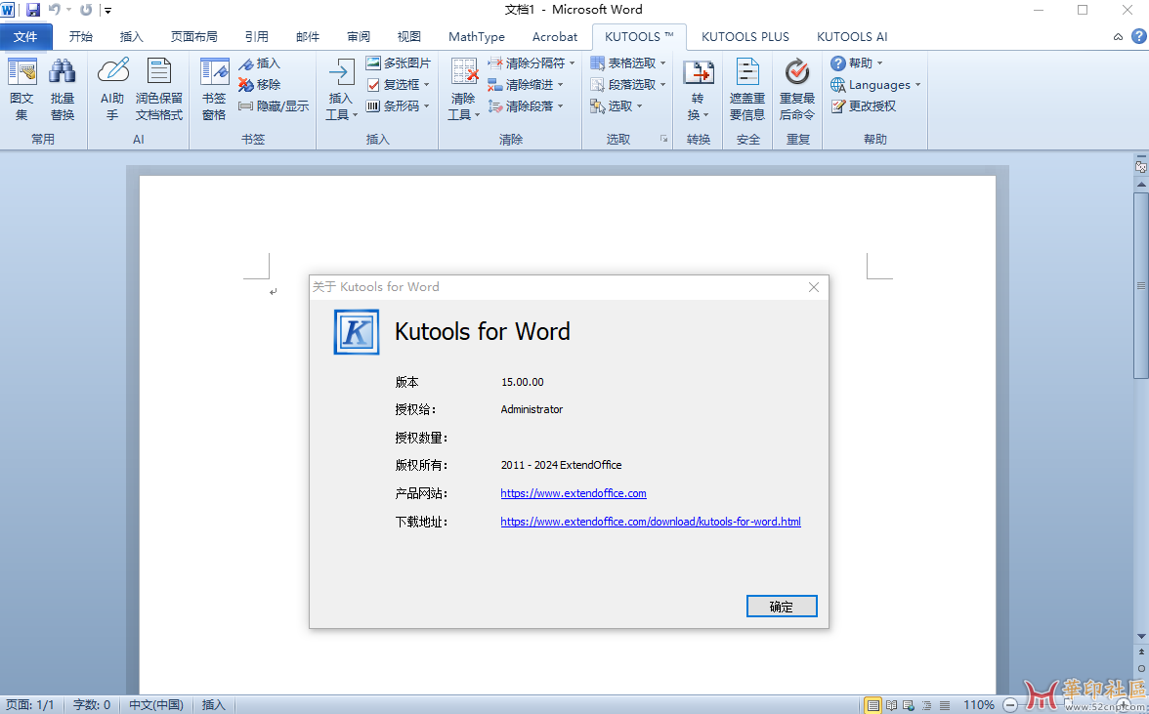Switch to MathType tab
The width and height of the screenshot is (1149, 714).
point(477,36)
